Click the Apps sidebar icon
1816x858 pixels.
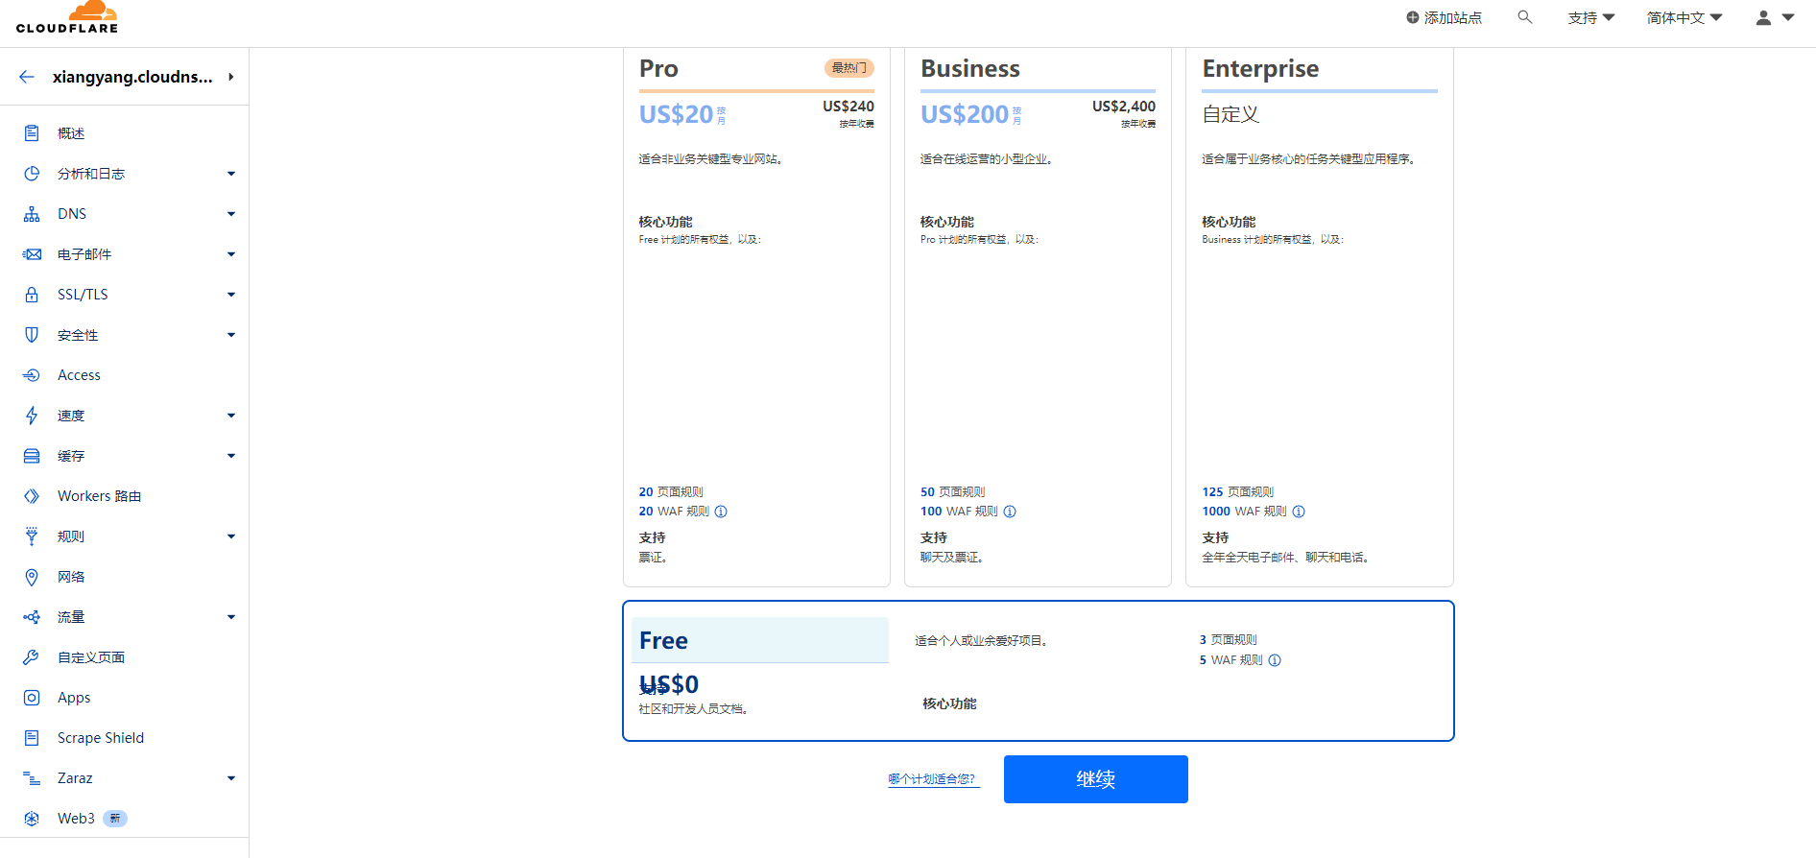[32, 698]
